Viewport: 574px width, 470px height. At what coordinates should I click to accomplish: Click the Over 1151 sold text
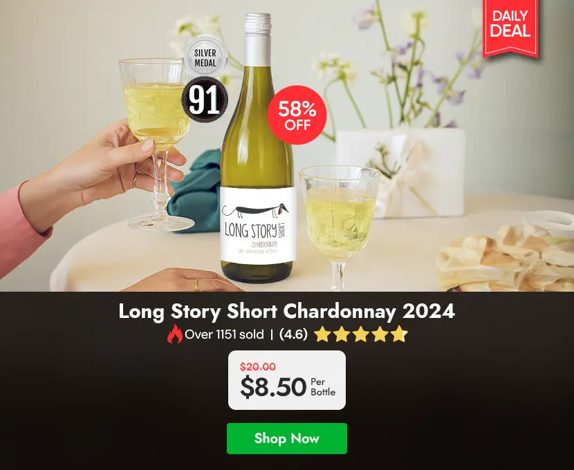coord(224,335)
